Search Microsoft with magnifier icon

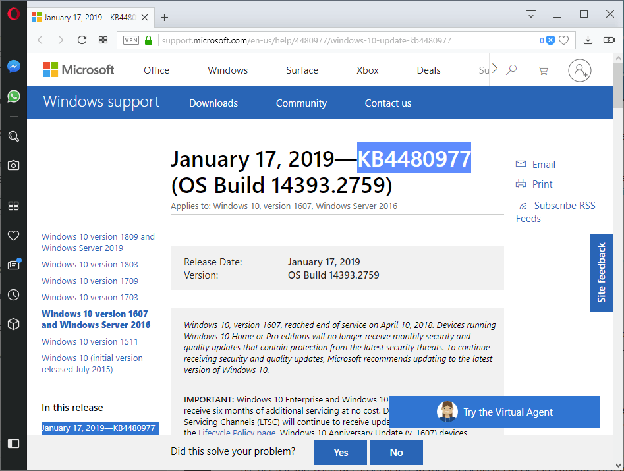coord(511,70)
